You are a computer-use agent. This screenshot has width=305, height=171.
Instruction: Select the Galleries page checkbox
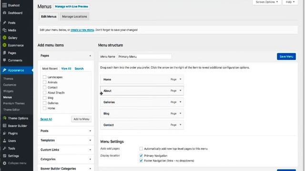(x=44, y=103)
